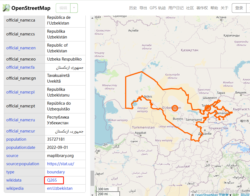Click the Қазақстан country label on map
Image resolution: width=250 pixels, height=196 pixels.
click(189, 50)
